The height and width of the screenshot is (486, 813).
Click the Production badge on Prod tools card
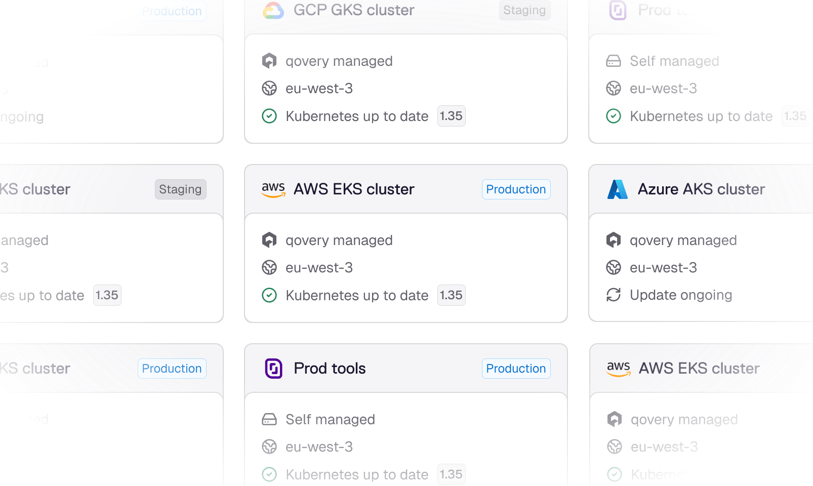point(516,369)
